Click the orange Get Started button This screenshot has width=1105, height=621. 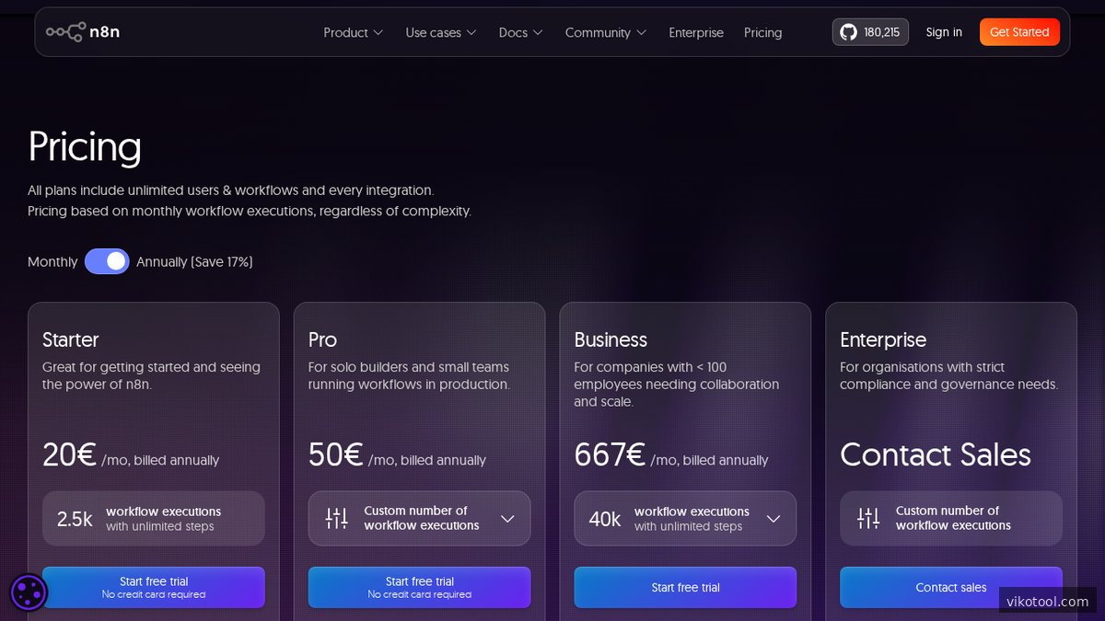pos(1019,31)
